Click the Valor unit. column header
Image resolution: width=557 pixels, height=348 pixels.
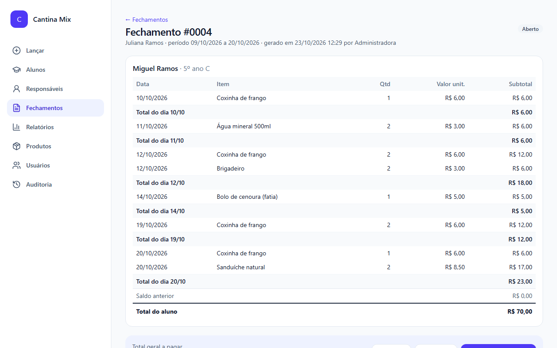tap(451, 84)
